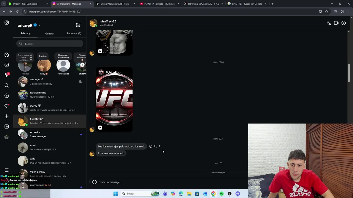Open File Explorer from the taskbar

click(x=189, y=194)
